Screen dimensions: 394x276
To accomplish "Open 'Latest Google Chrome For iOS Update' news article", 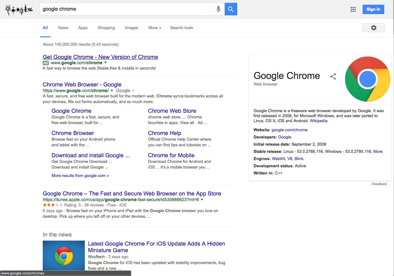I will click(x=156, y=247).
